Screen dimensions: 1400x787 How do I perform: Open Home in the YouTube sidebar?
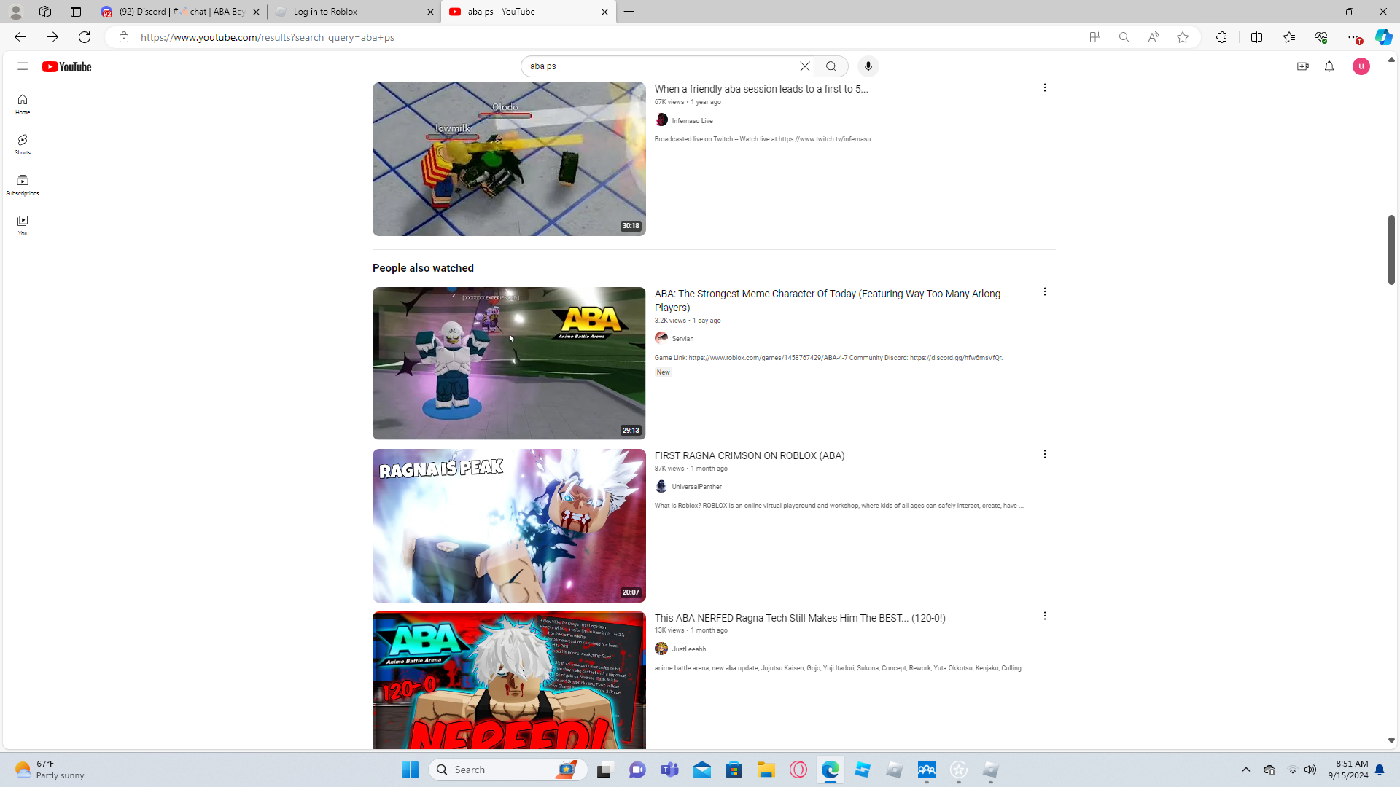pos(23,104)
